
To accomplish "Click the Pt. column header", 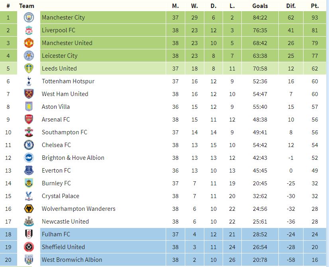I will pyautogui.click(x=315, y=6).
